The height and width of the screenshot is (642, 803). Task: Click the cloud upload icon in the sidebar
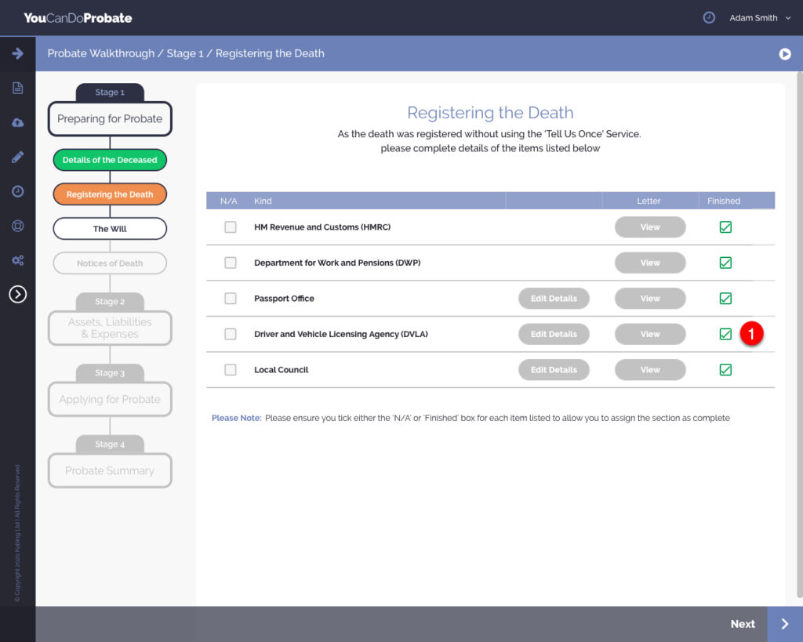17,122
